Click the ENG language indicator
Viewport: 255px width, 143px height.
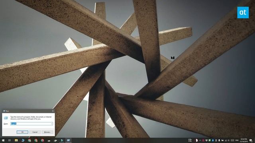tap(237, 140)
